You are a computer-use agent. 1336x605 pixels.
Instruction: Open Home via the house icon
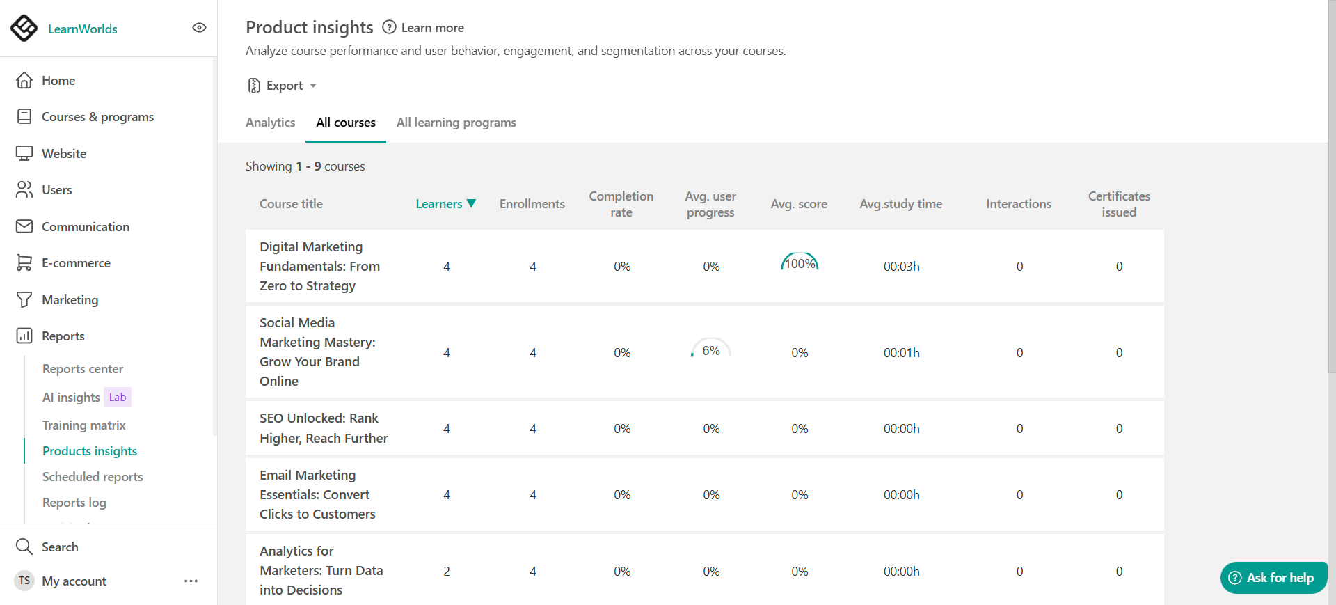click(x=24, y=80)
